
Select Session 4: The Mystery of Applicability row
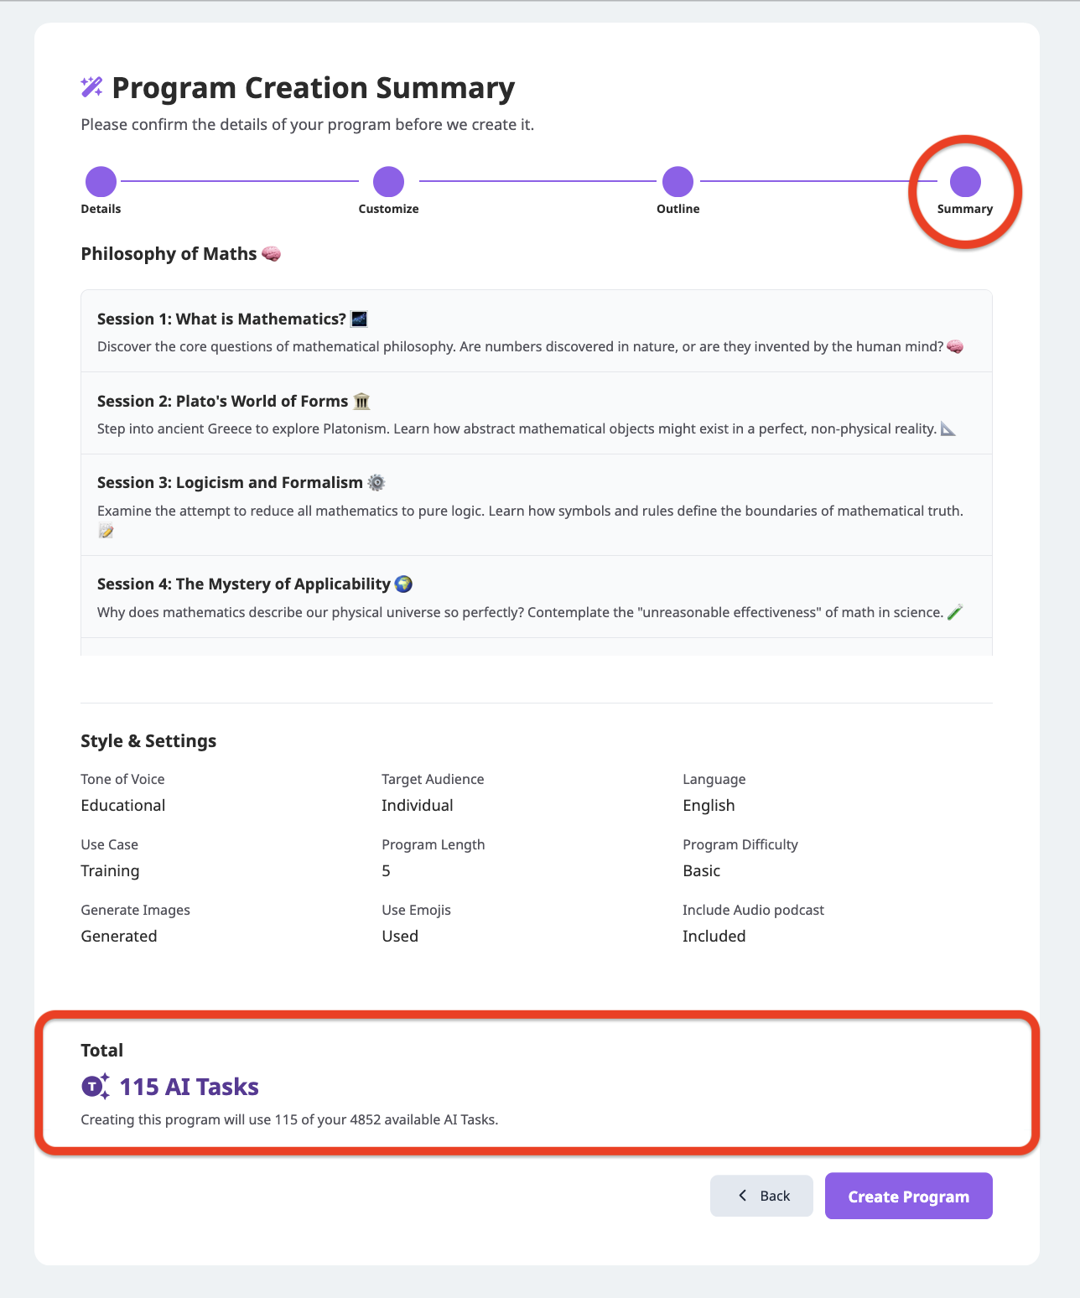pyautogui.click(x=537, y=597)
